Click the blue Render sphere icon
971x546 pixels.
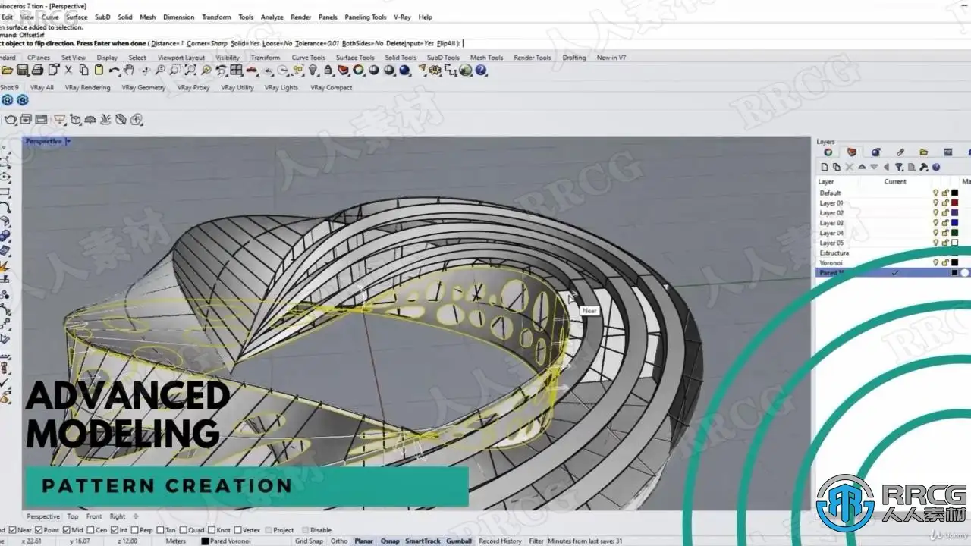404,70
